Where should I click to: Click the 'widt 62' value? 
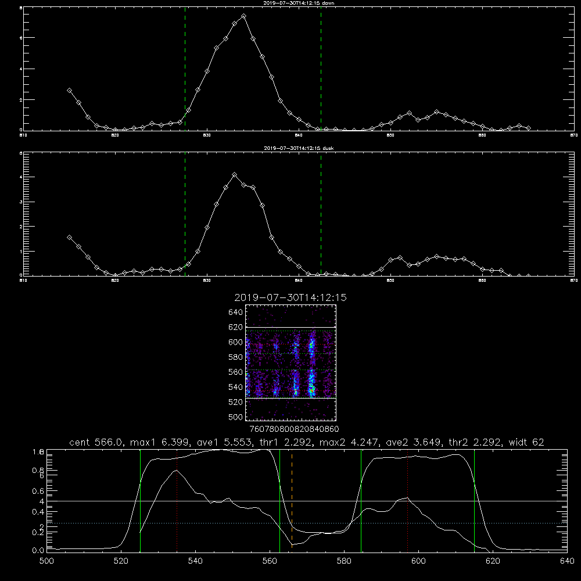pyautogui.click(x=526, y=442)
